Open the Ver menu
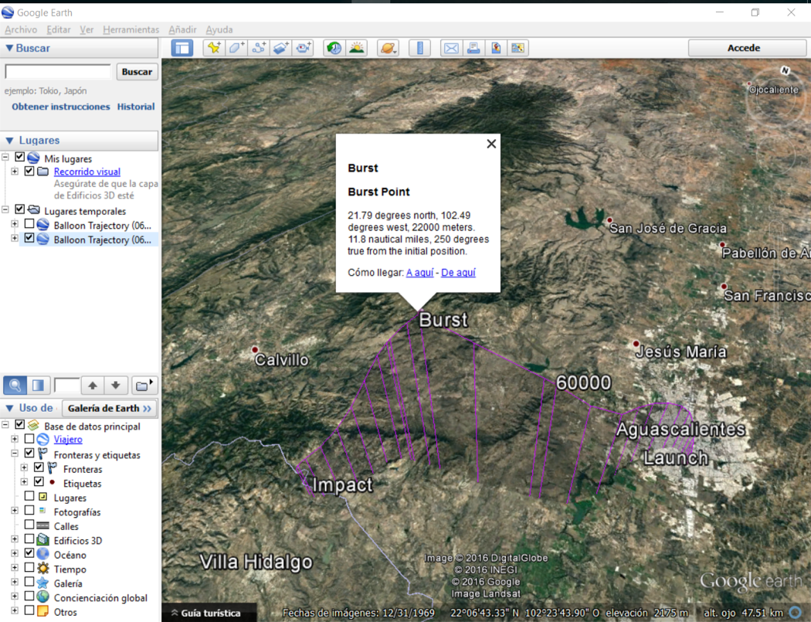This screenshot has height=622, width=811. [x=87, y=29]
